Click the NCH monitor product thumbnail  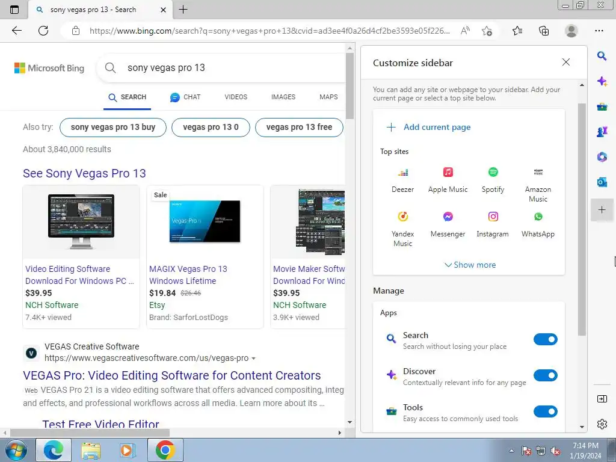[x=81, y=222]
